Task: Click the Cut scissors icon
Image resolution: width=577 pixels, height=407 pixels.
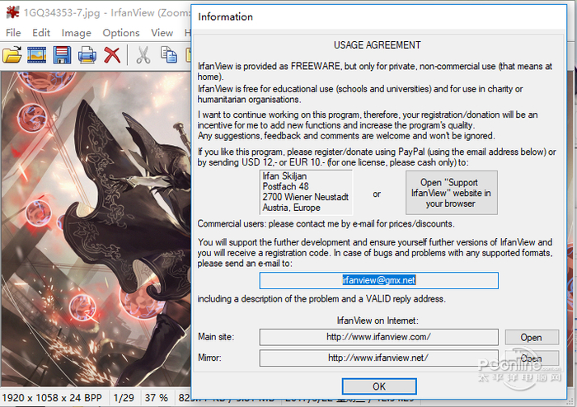Action: coord(143,55)
